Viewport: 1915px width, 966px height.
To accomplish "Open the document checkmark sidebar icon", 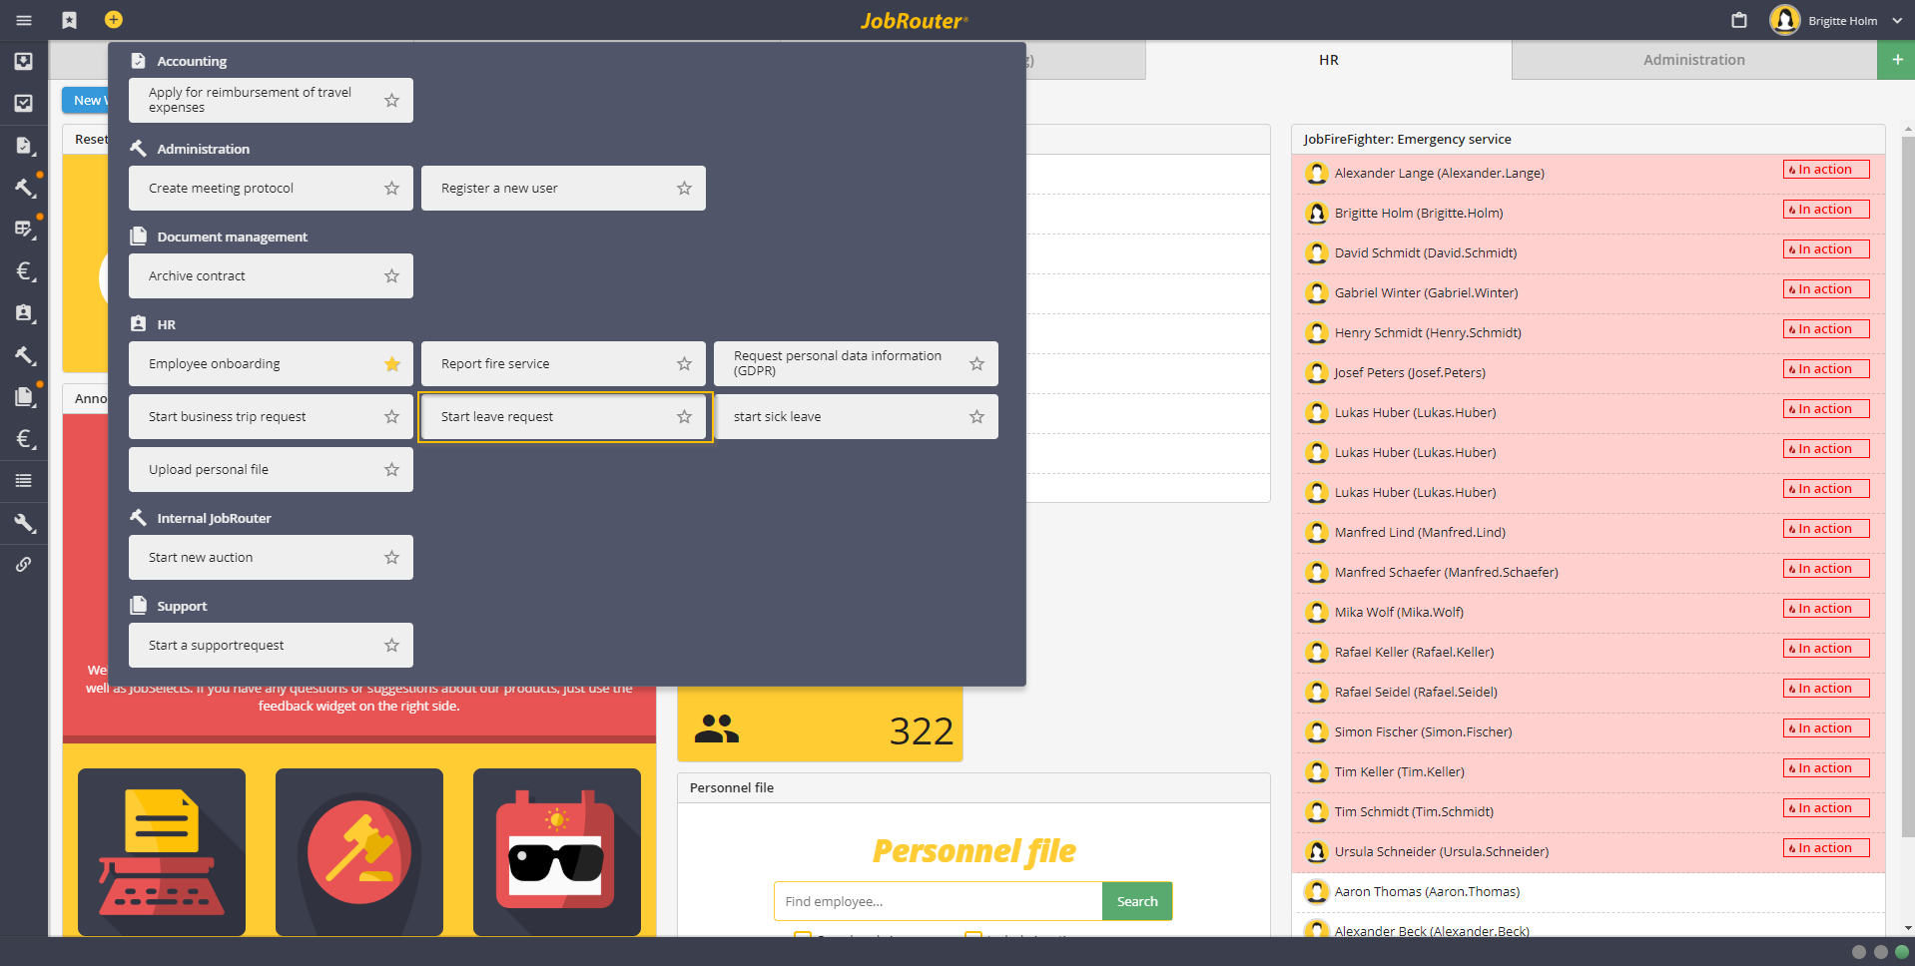I will point(24,146).
